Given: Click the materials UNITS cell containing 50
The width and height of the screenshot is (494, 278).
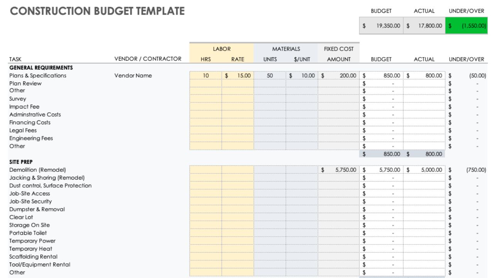Looking at the screenshot, I should point(270,76).
